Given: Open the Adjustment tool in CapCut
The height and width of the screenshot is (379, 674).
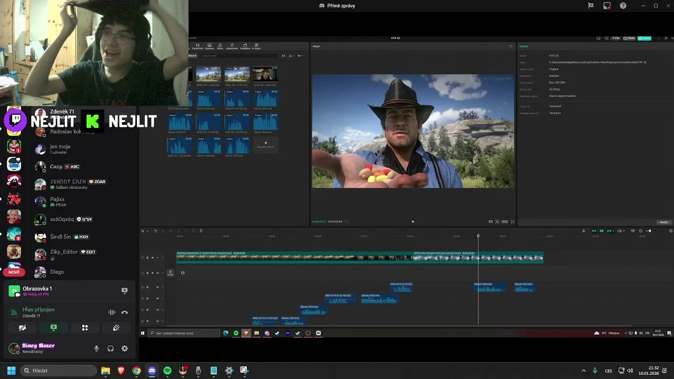Looking at the screenshot, I should pos(232,46).
